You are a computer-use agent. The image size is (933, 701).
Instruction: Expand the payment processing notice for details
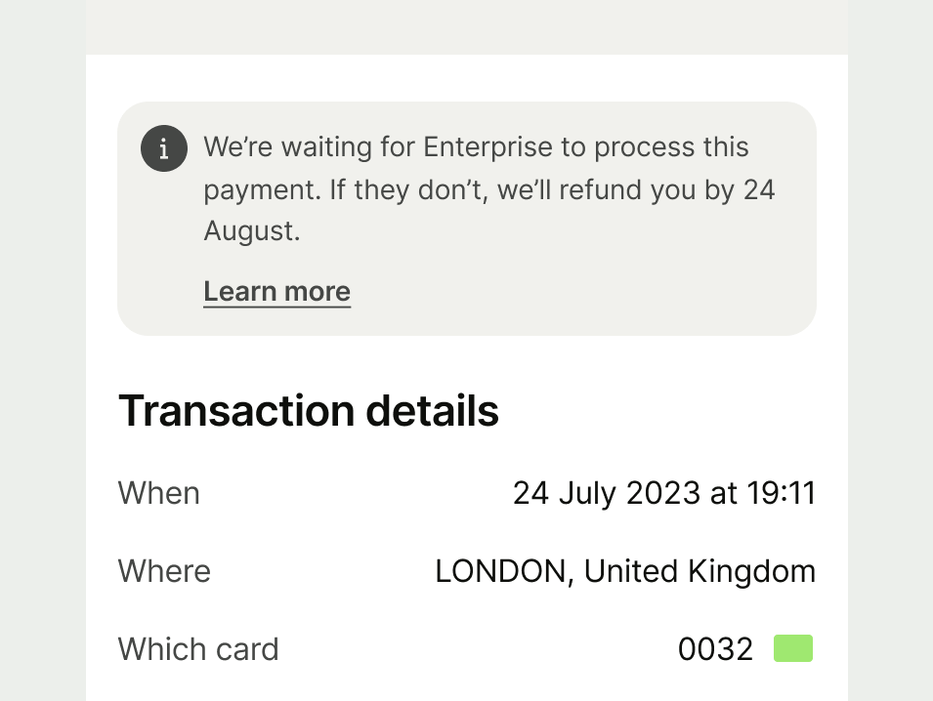point(276,290)
